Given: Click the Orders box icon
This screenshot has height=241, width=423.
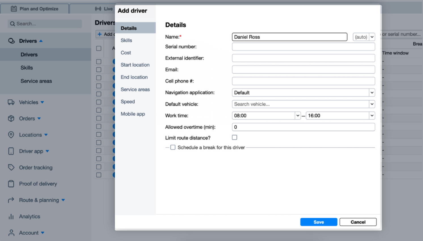Looking at the screenshot, I should click(x=11, y=119).
